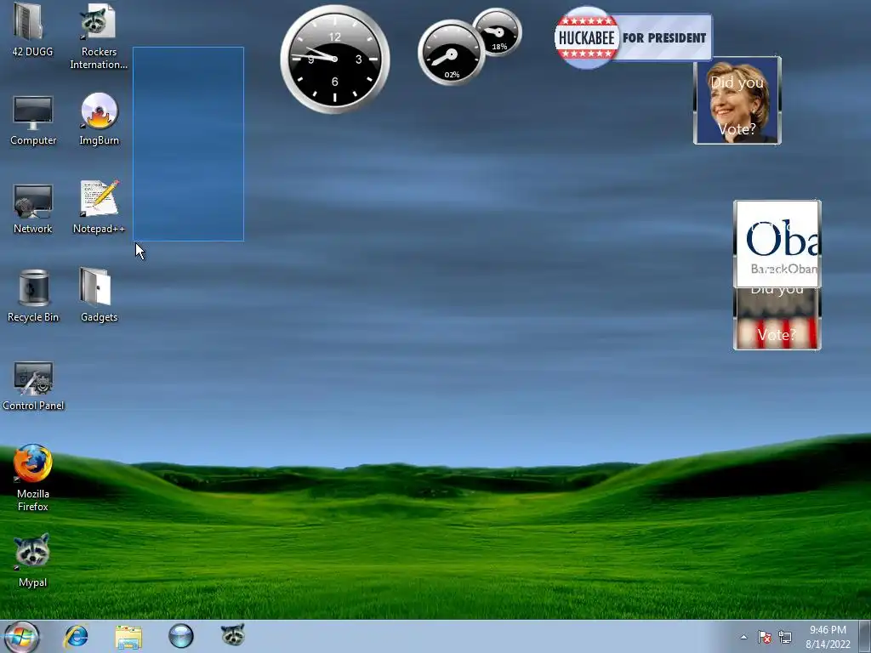Open Windows Explorer taskbar icon
The height and width of the screenshot is (653, 871).
point(128,636)
